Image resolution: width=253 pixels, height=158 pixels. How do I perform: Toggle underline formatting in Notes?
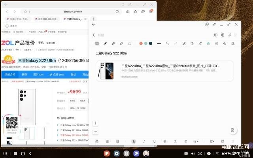[x=155, y=141]
